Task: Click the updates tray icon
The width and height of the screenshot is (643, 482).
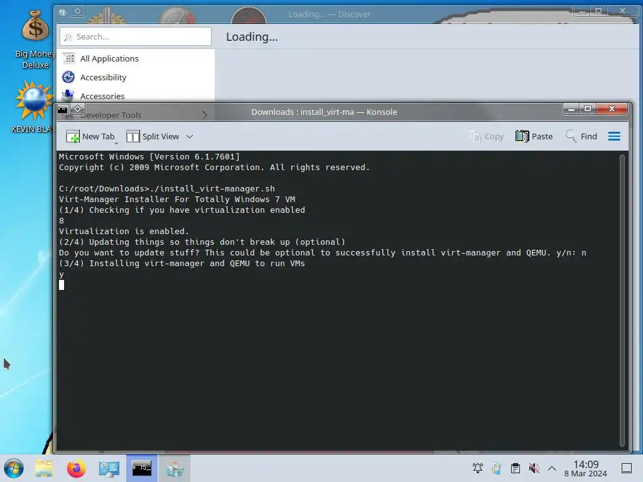Action: 496,468
